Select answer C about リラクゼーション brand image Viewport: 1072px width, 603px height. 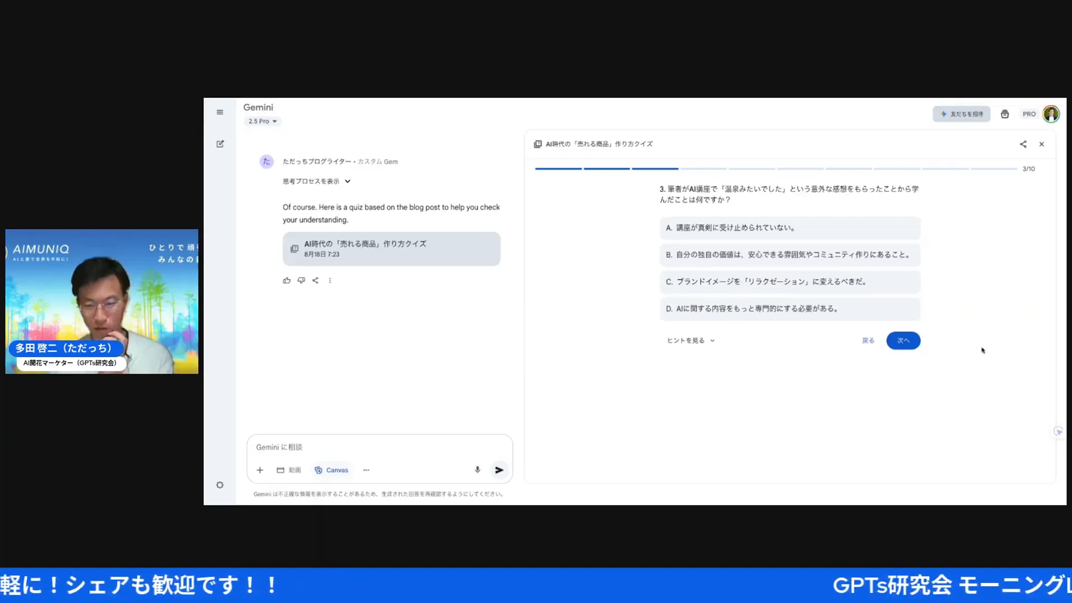(789, 282)
